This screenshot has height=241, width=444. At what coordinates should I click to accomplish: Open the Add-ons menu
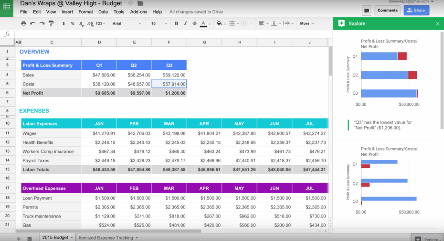[x=139, y=12]
